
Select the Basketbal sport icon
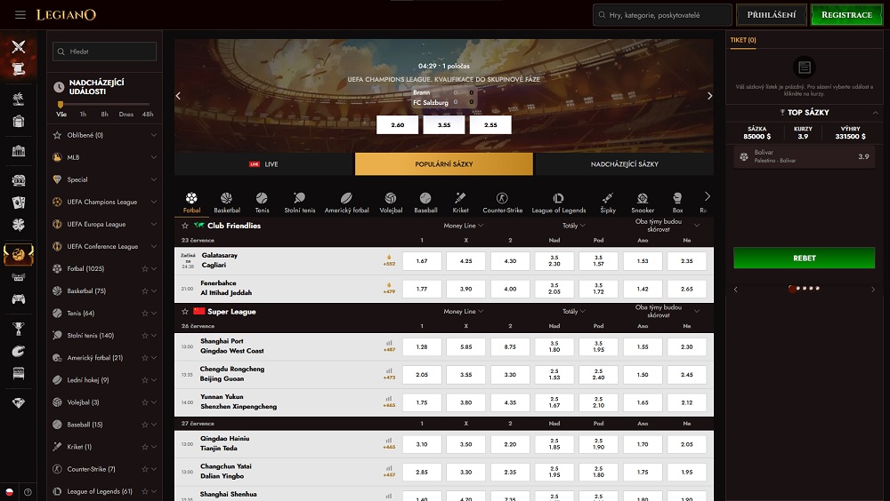[x=227, y=203]
